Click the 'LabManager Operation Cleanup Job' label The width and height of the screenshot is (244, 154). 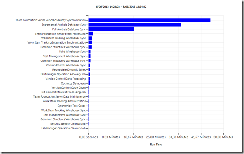coord(63,128)
